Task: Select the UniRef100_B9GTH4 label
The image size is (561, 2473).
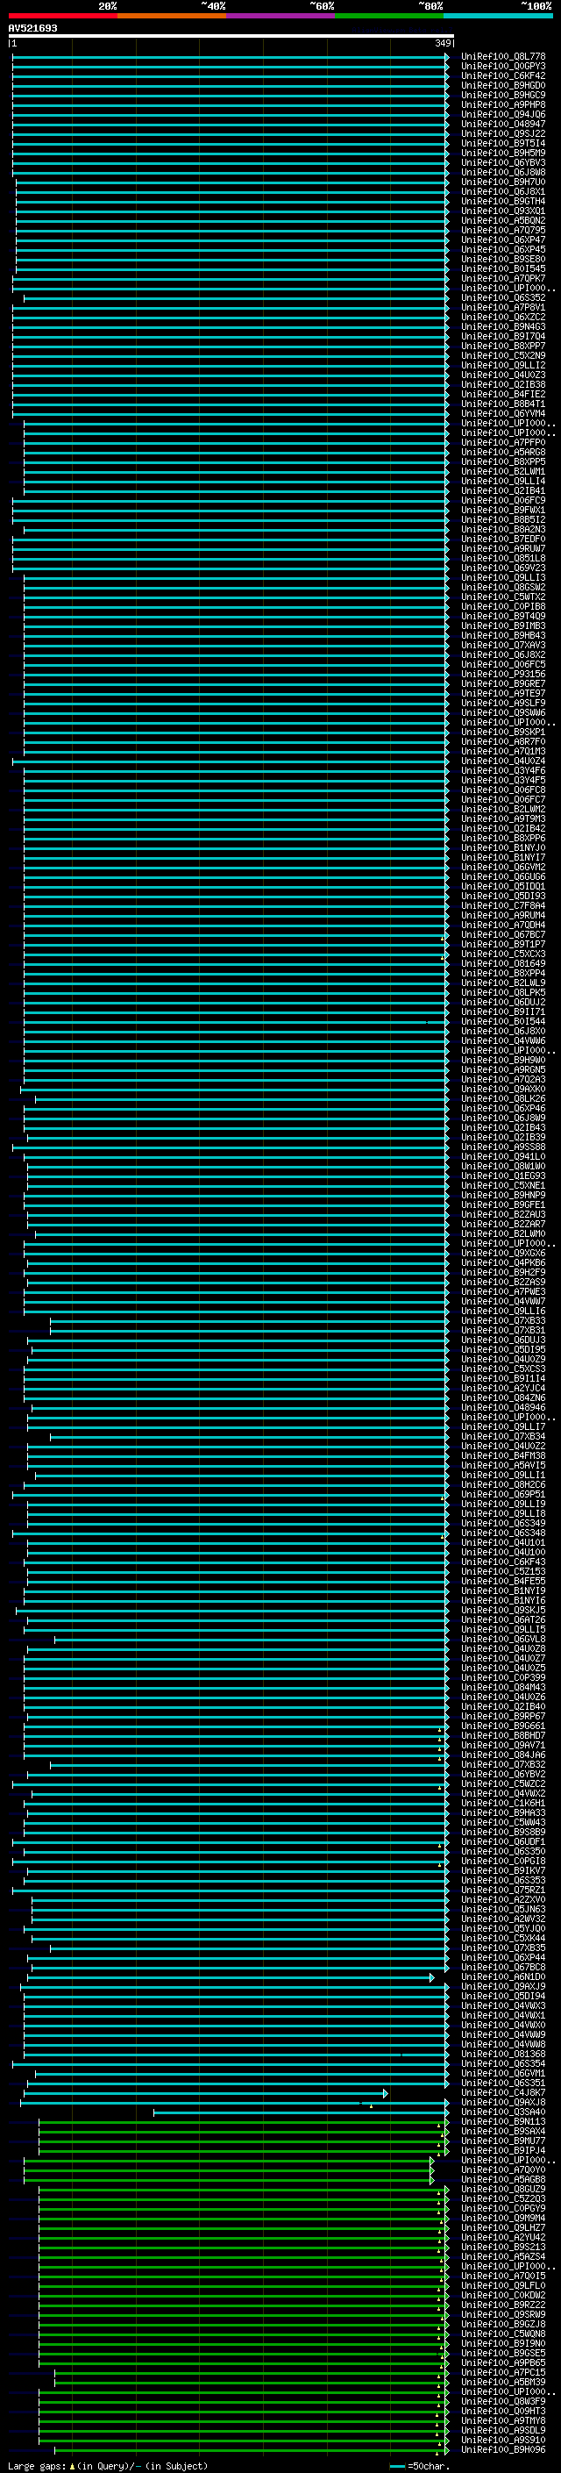Action: pyautogui.click(x=503, y=201)
